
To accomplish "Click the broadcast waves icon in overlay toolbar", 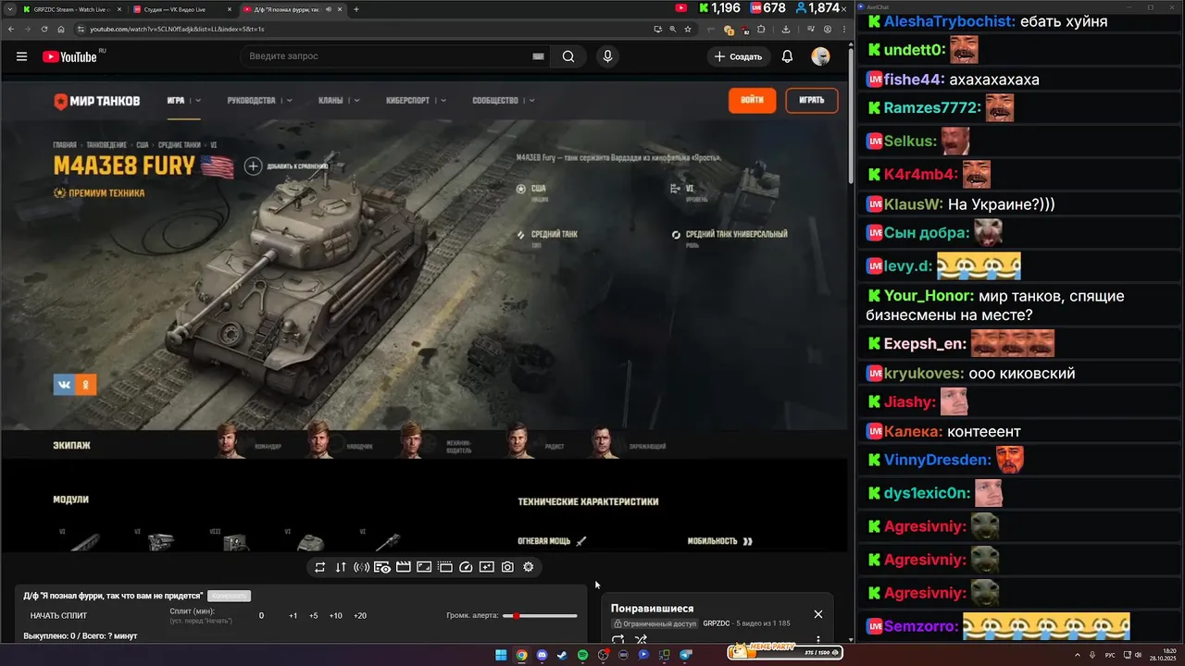I will click(x=362, y=567).
